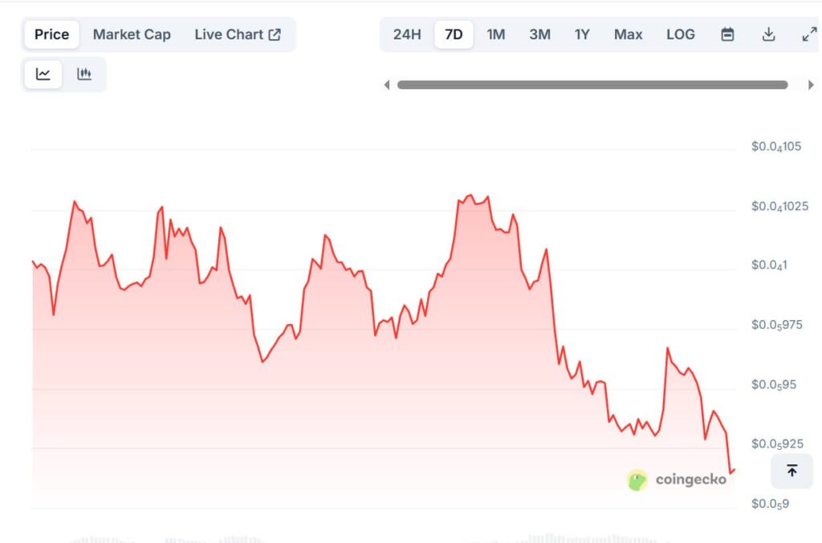This screenshot has width=822, height=543.
Task: Select the 7D time range
Action: [454, 34]
